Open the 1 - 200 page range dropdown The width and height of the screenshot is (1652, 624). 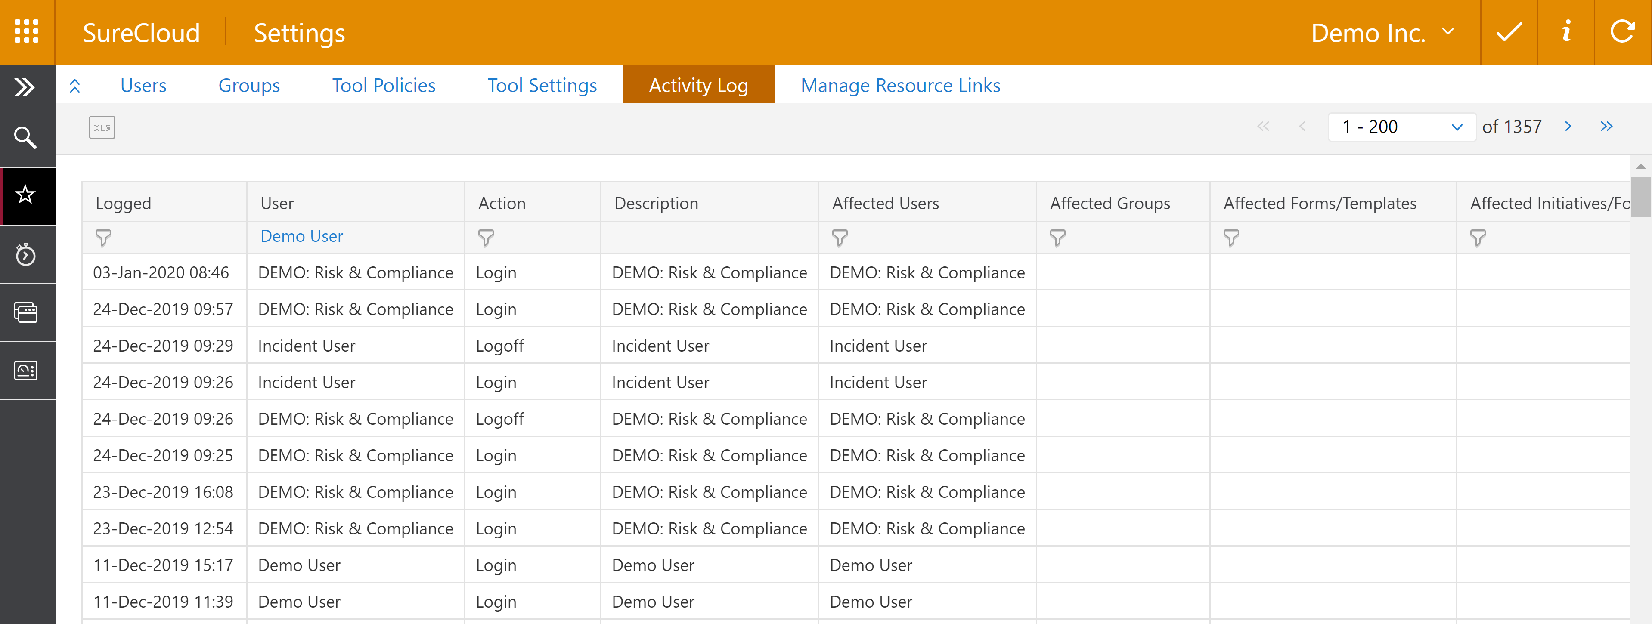click(1402, 127)
